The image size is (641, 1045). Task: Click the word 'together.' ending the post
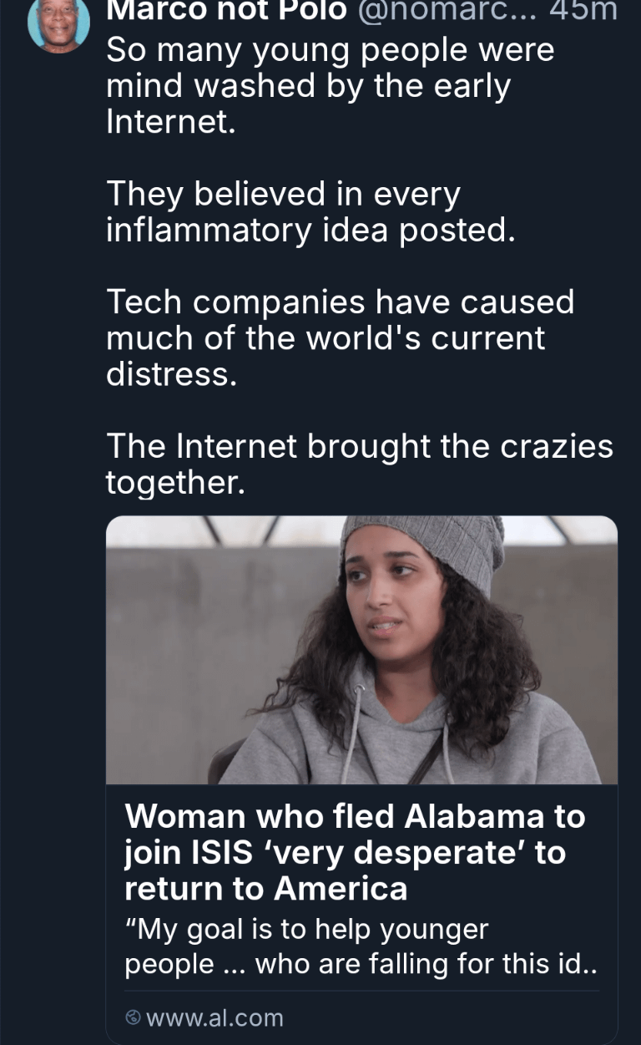click(175, 482)
